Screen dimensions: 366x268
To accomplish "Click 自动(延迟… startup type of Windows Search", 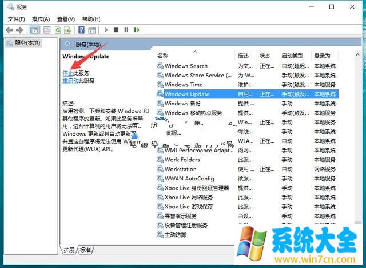I will 295,66.
